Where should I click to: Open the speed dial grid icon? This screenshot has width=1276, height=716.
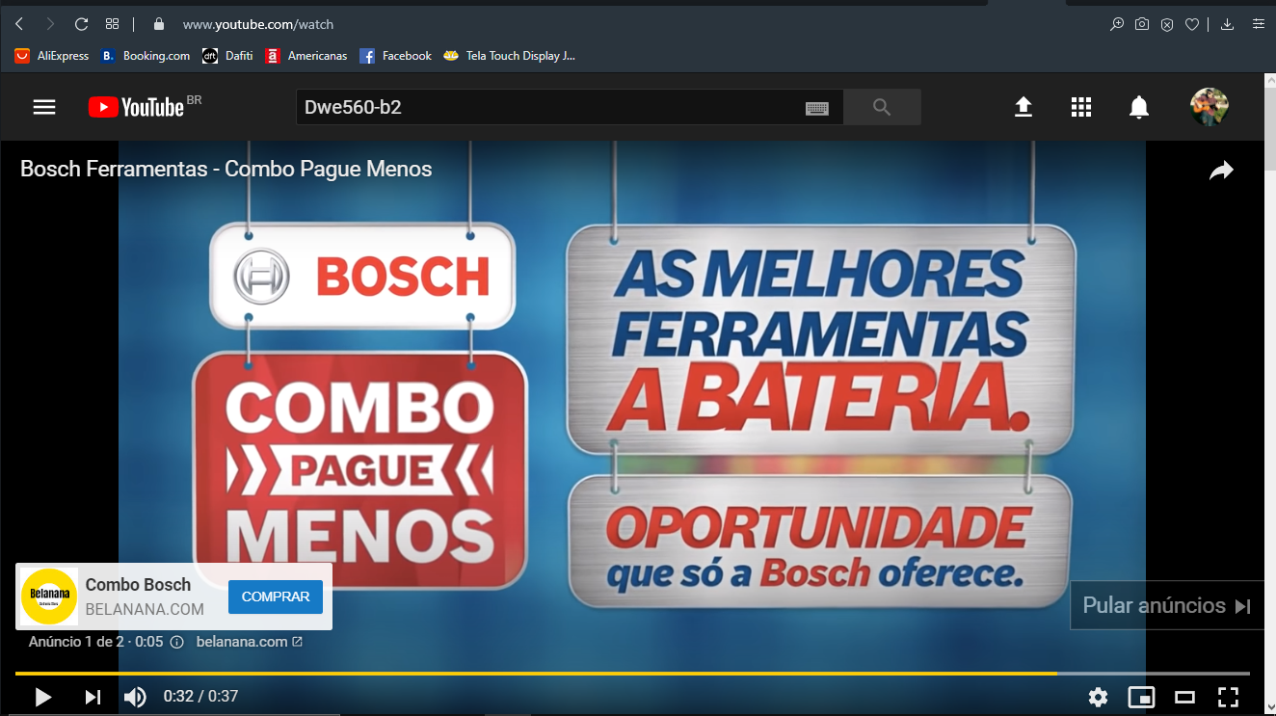[112, 24]
